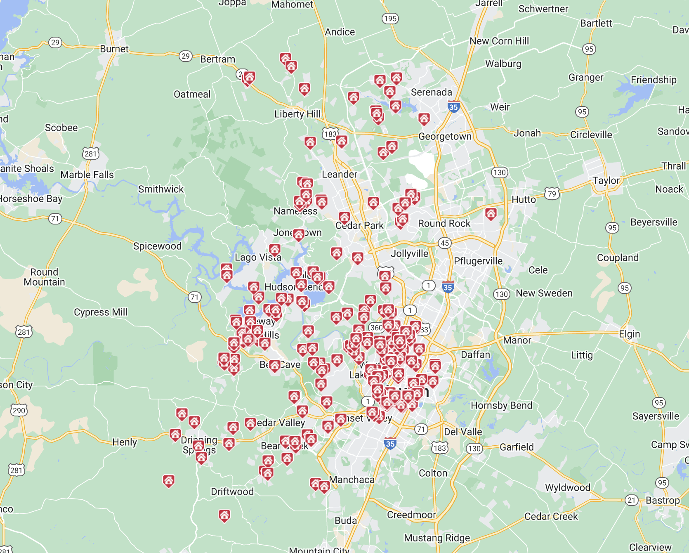Screen dimensions: 689x553
Task: Click the Spicewood place label
Action: click(157, 246)
